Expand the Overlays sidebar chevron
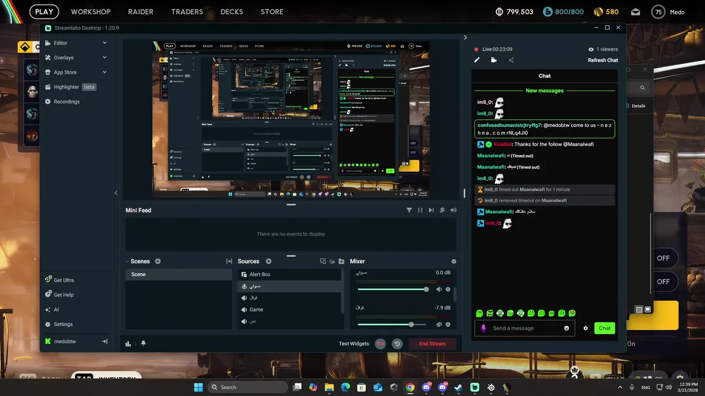Viewport: 705px width, 396px height. (105, 57)
